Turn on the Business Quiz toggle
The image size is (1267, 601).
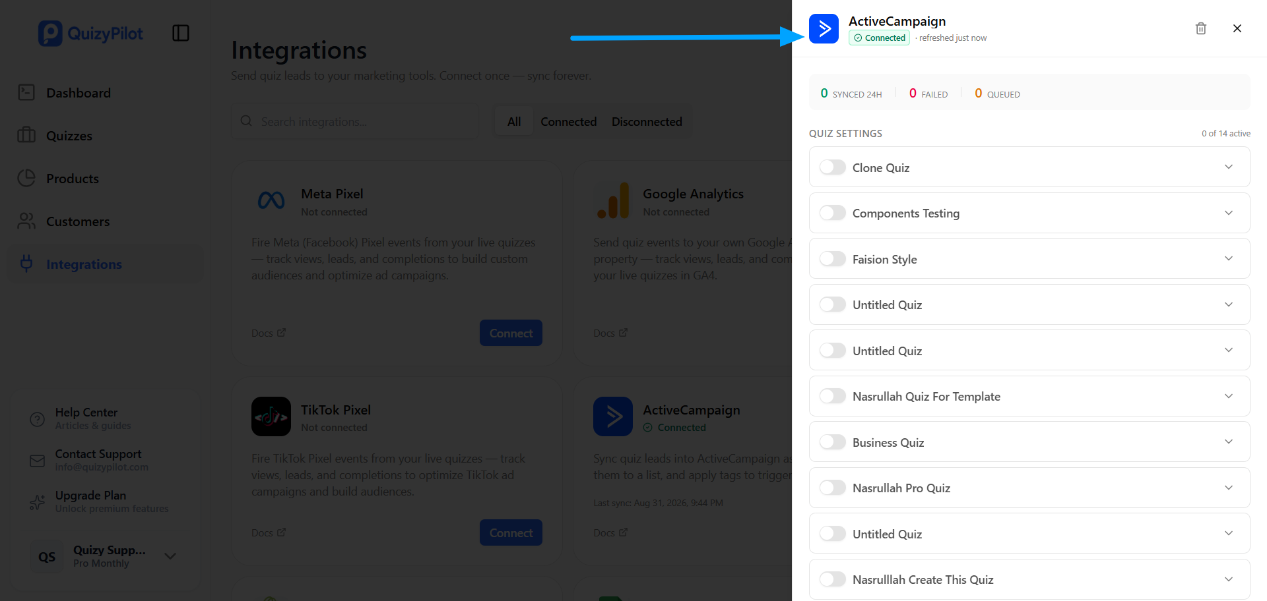click(x=833, y=442)
